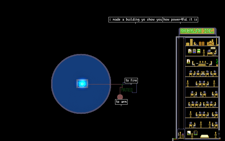Click the green ARMED indicator text
This screenshot has width=225, height=141.
coord(127,90)
